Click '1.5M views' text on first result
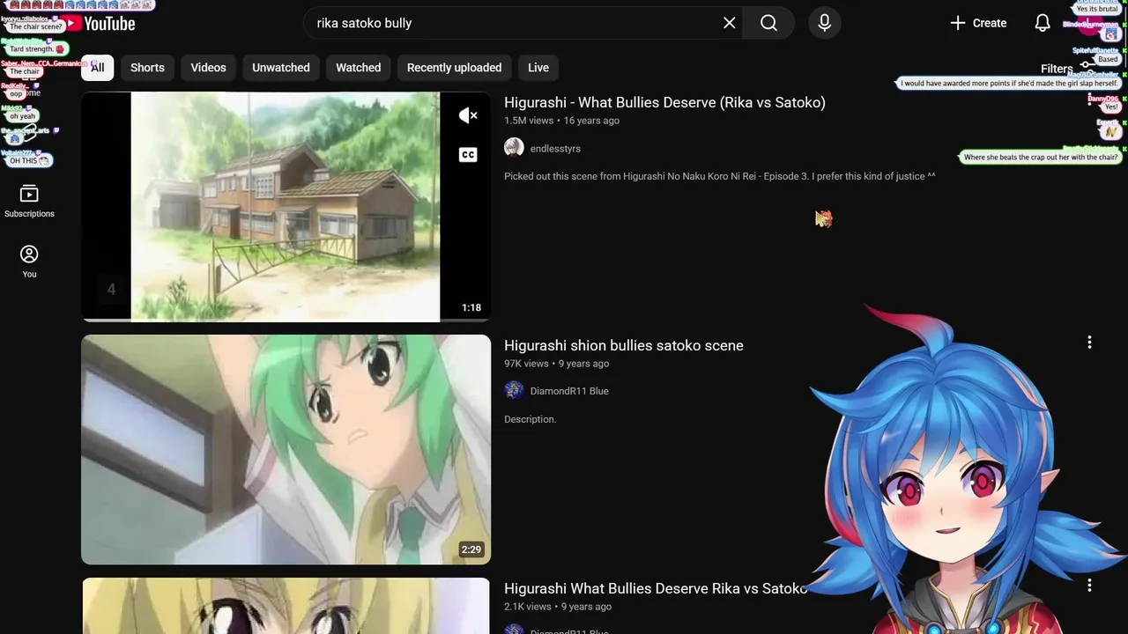This screenshot has width=1128, height=634. pyautogui.click(x=529, y=121)
